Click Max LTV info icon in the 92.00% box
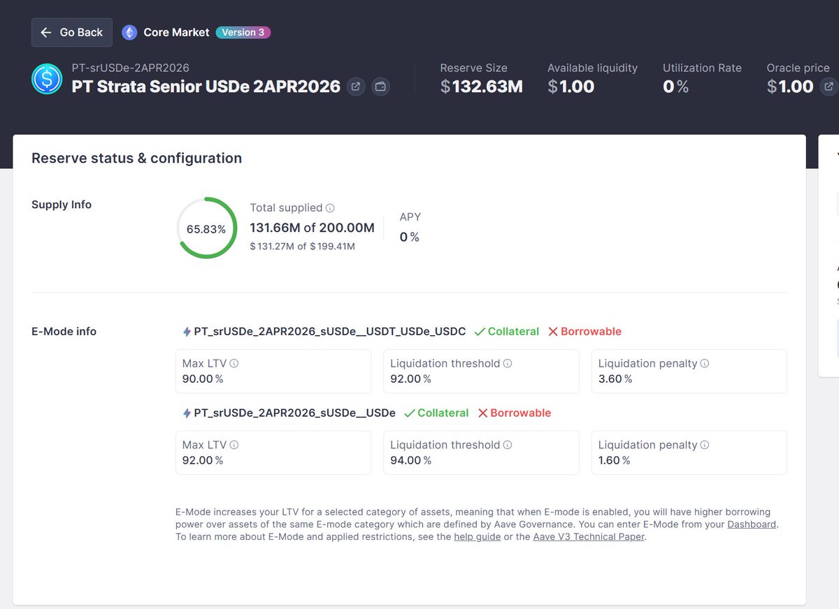Screen dimensions: 839x609 [x=234, y=445]
